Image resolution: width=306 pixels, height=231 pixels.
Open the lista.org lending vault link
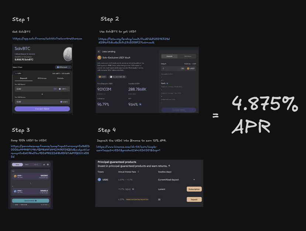point(134,41)
